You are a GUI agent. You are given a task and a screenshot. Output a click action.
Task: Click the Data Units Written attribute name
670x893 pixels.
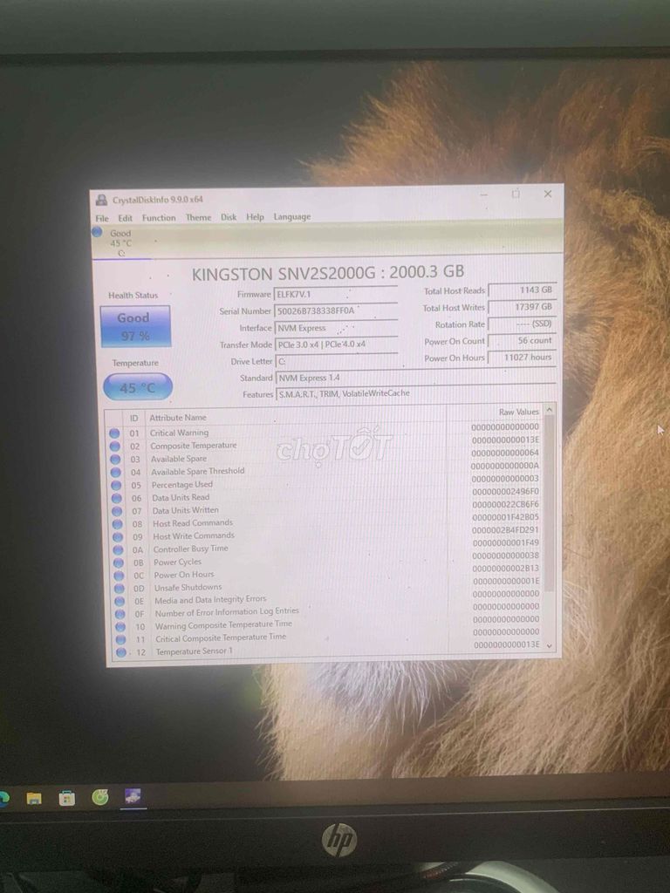pyautogui.click(x=185, y=510)
